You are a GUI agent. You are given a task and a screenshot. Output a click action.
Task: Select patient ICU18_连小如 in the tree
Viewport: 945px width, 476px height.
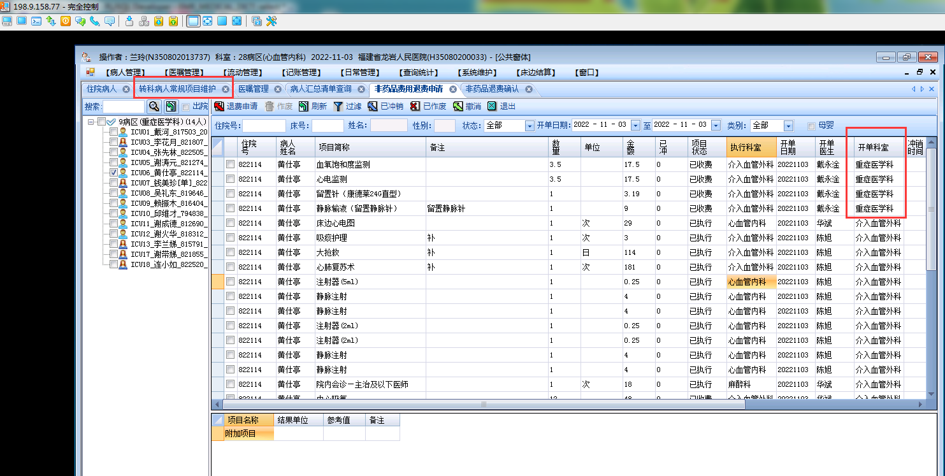(169, 264)
